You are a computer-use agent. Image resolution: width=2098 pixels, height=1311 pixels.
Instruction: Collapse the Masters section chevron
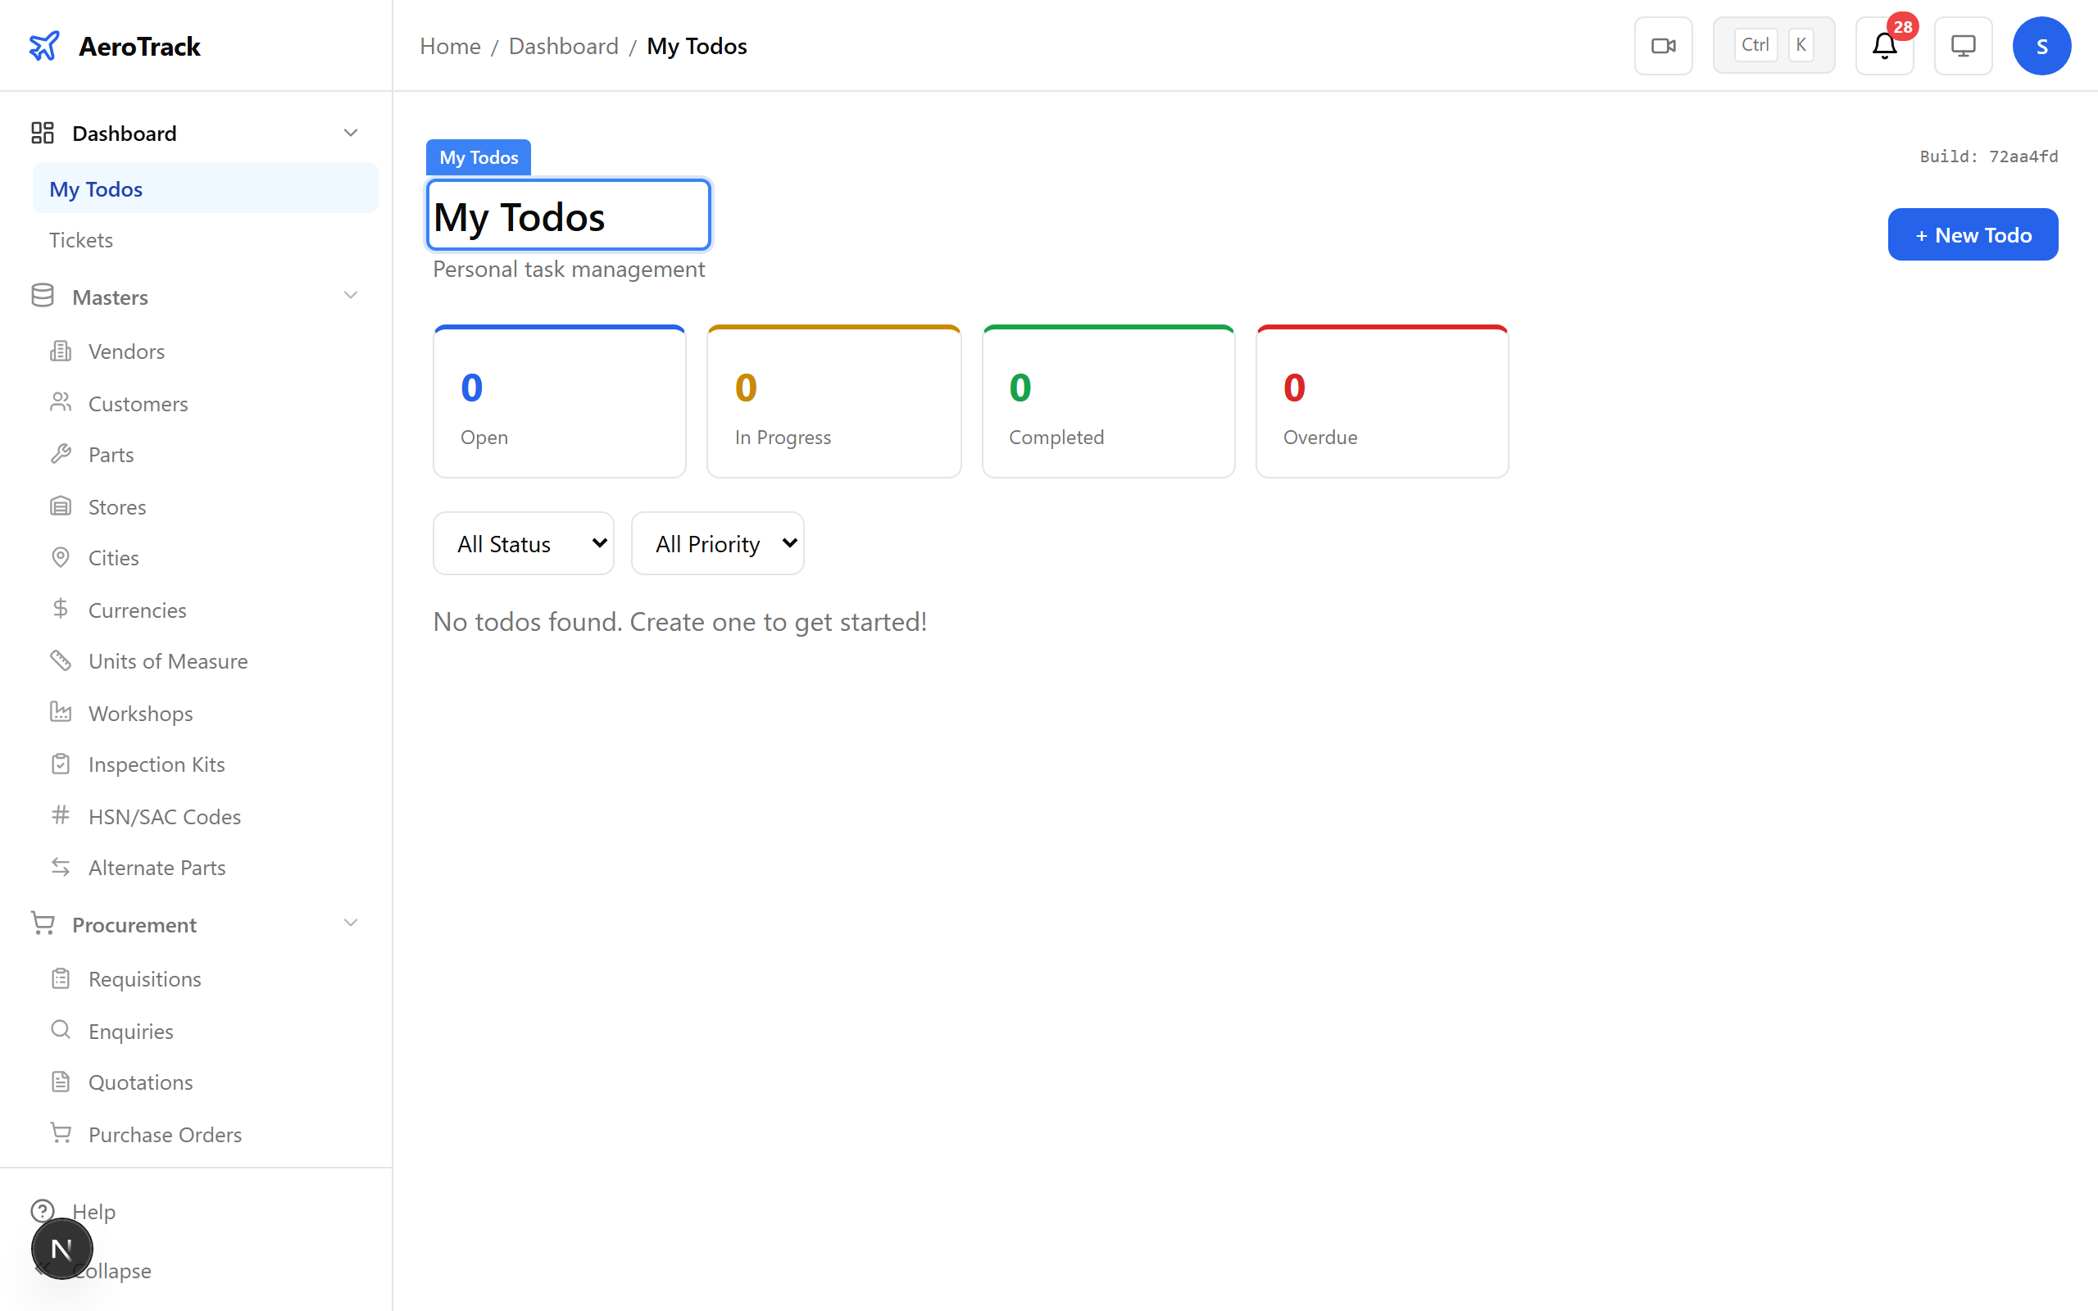[x=350, y=295]
